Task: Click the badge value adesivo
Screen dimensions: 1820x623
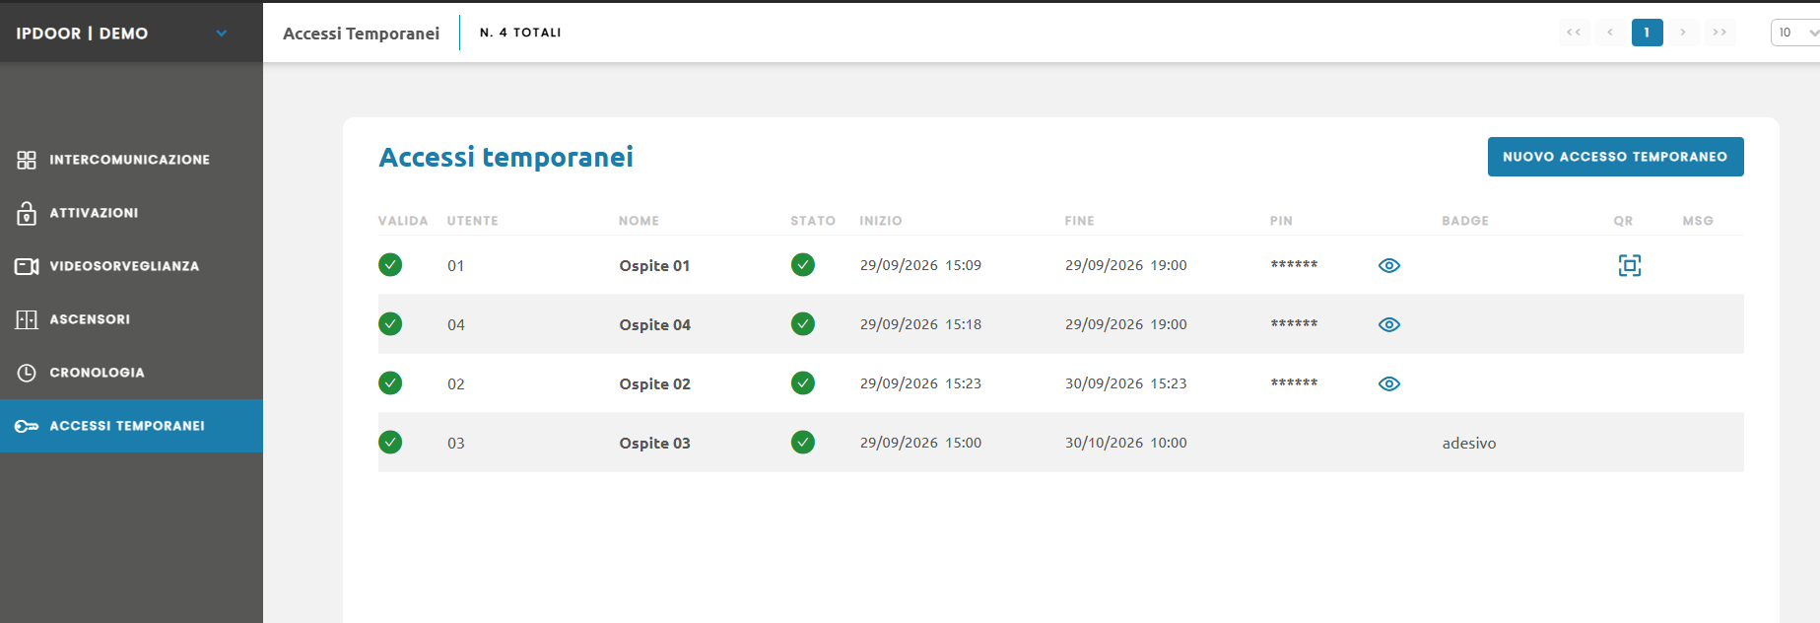Action: [x=1469, y=444]
